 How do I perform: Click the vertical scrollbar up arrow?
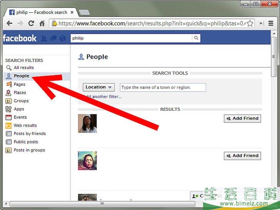(x=274, y=33)
